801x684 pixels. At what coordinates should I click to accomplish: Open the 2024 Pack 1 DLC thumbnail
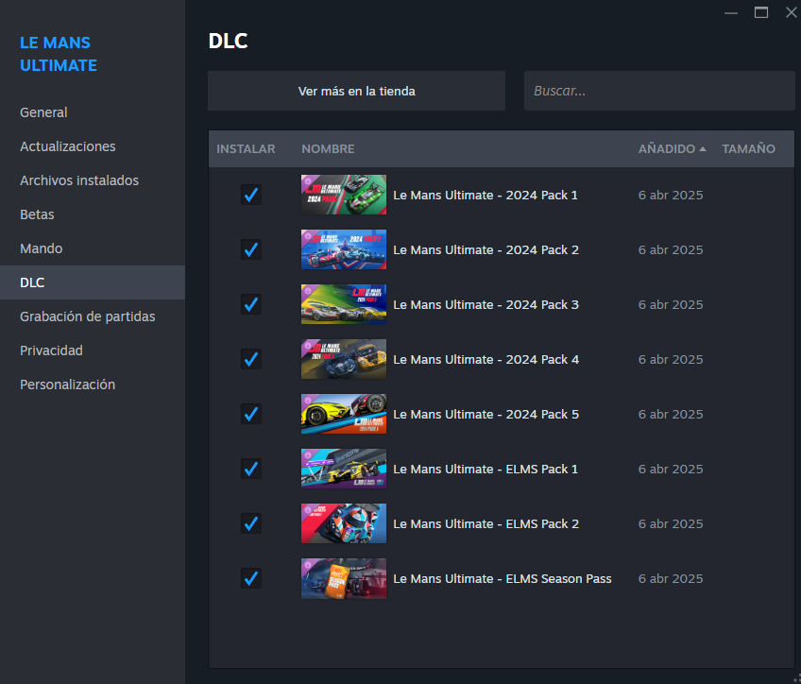pyautogui.click(x=343, y=195)
